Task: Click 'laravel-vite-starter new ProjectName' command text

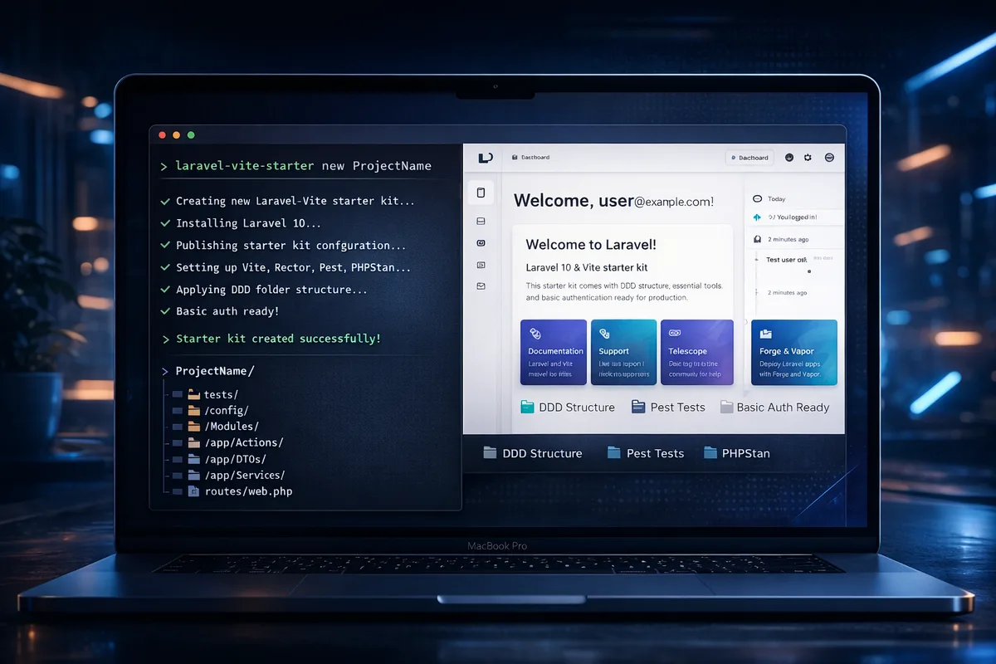Action: 304,166
